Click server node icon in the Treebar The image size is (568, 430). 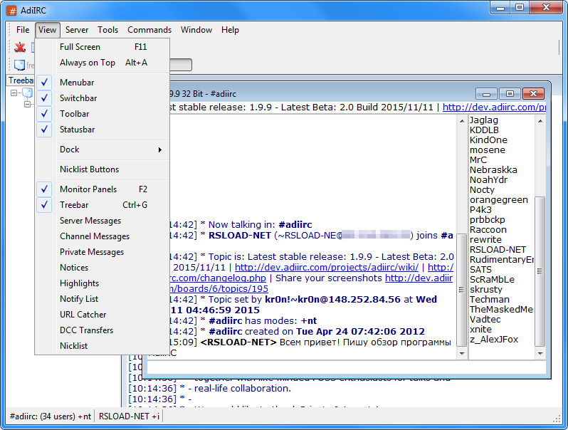(28, 93)
